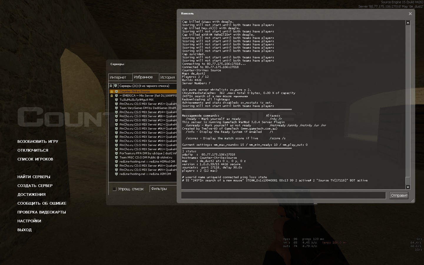Switch to the История tab
424x265 pixels.
[168, 77]
